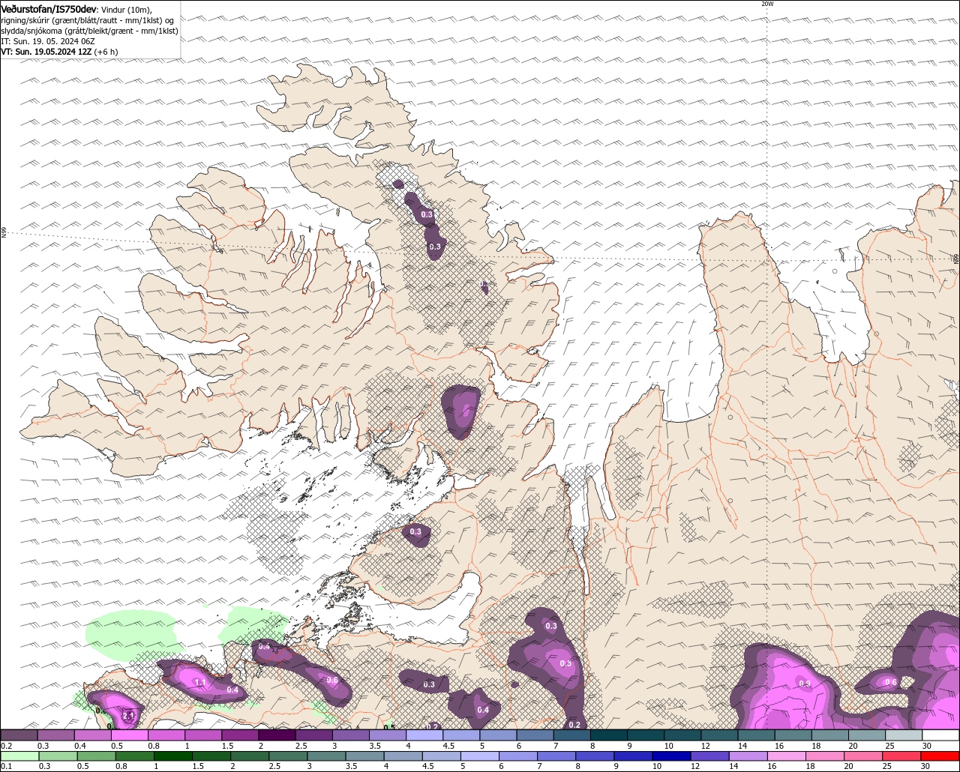The image size is (960, 772).
Task: Click the lower-row legend label 20
Action: click(850, 766)
